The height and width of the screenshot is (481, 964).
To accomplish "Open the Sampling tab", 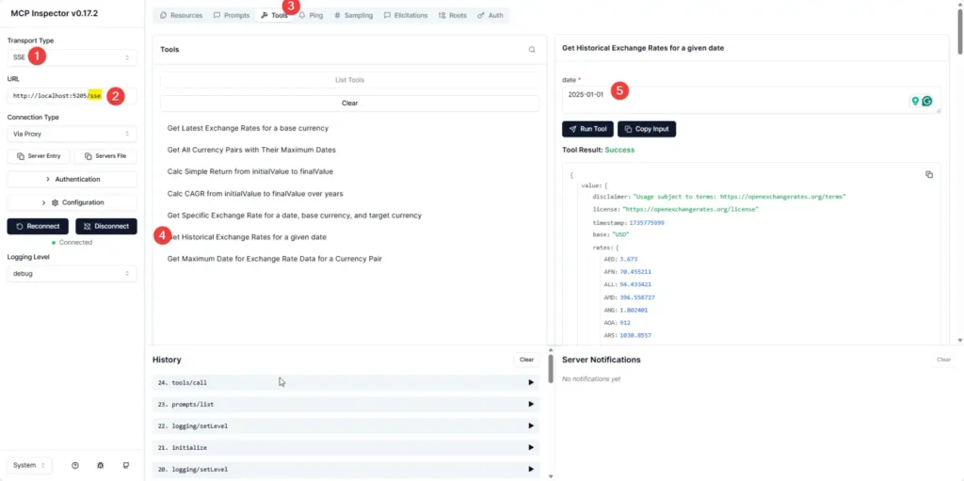I will [353, 16].
